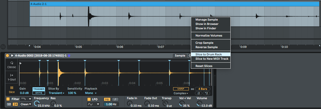Click the loop end triangle on the ruler's right edge

[320, 45]
